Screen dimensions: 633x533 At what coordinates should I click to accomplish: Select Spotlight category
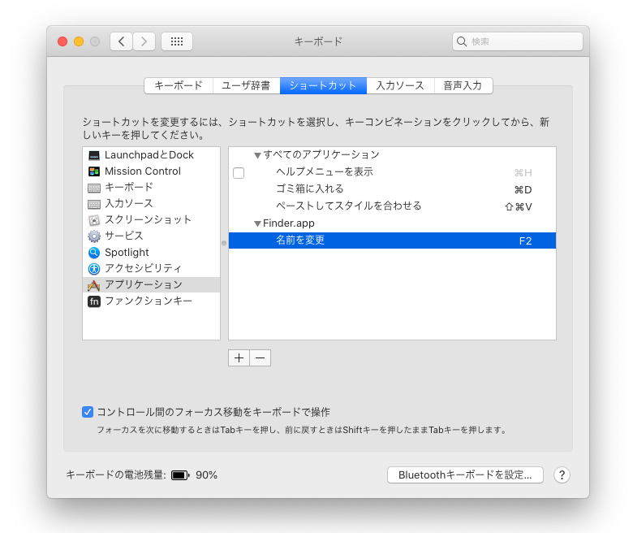[x=152, y=253]
